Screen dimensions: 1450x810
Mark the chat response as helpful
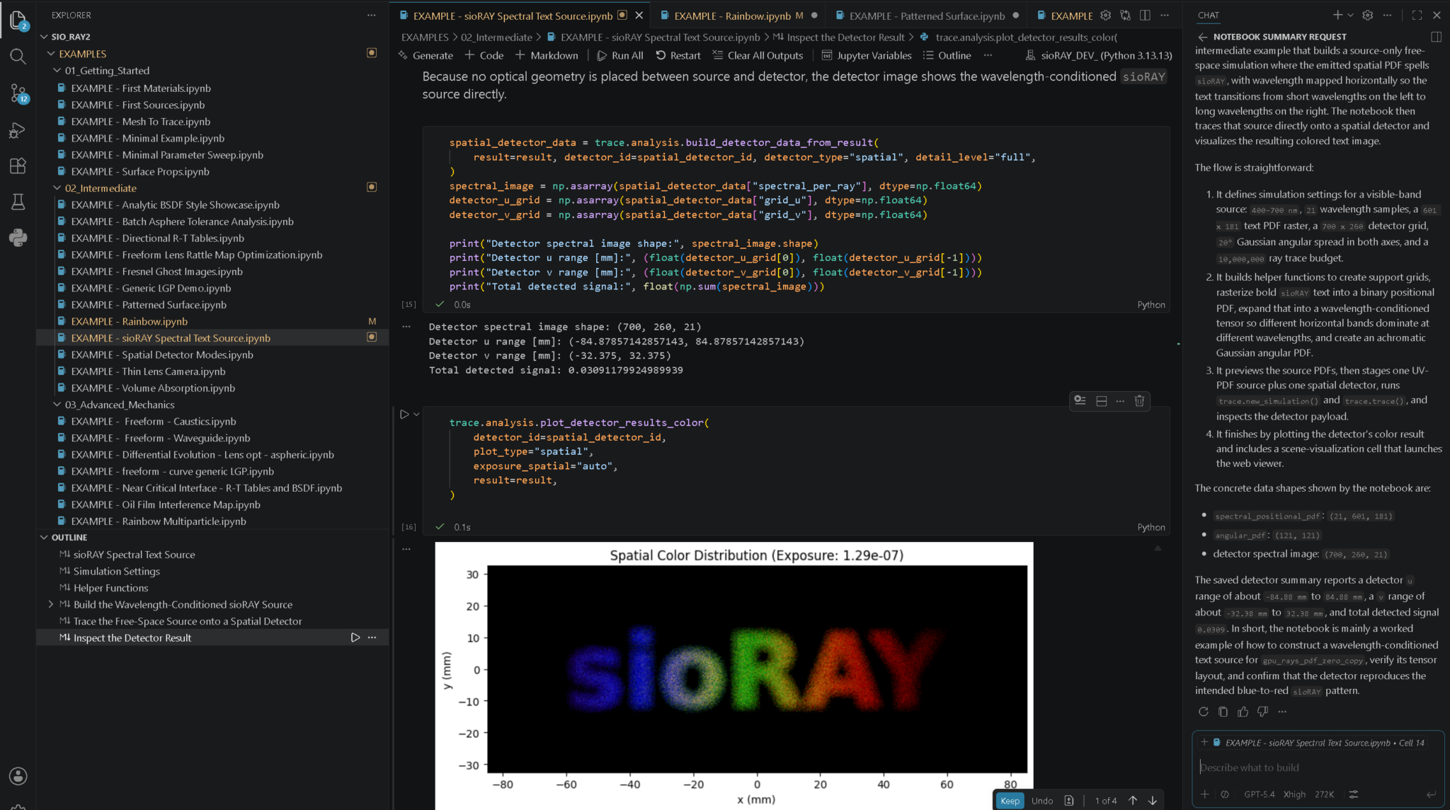tap(1243, 712)
